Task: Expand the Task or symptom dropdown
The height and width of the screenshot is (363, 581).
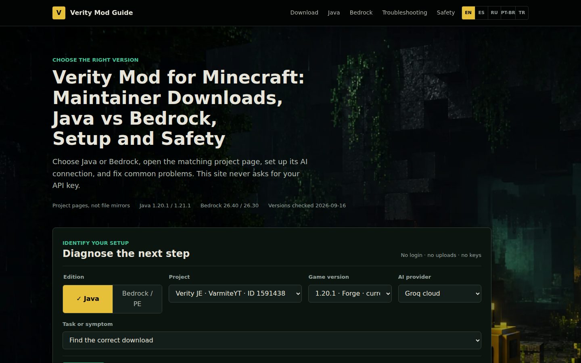Action: tap(272, 340)
